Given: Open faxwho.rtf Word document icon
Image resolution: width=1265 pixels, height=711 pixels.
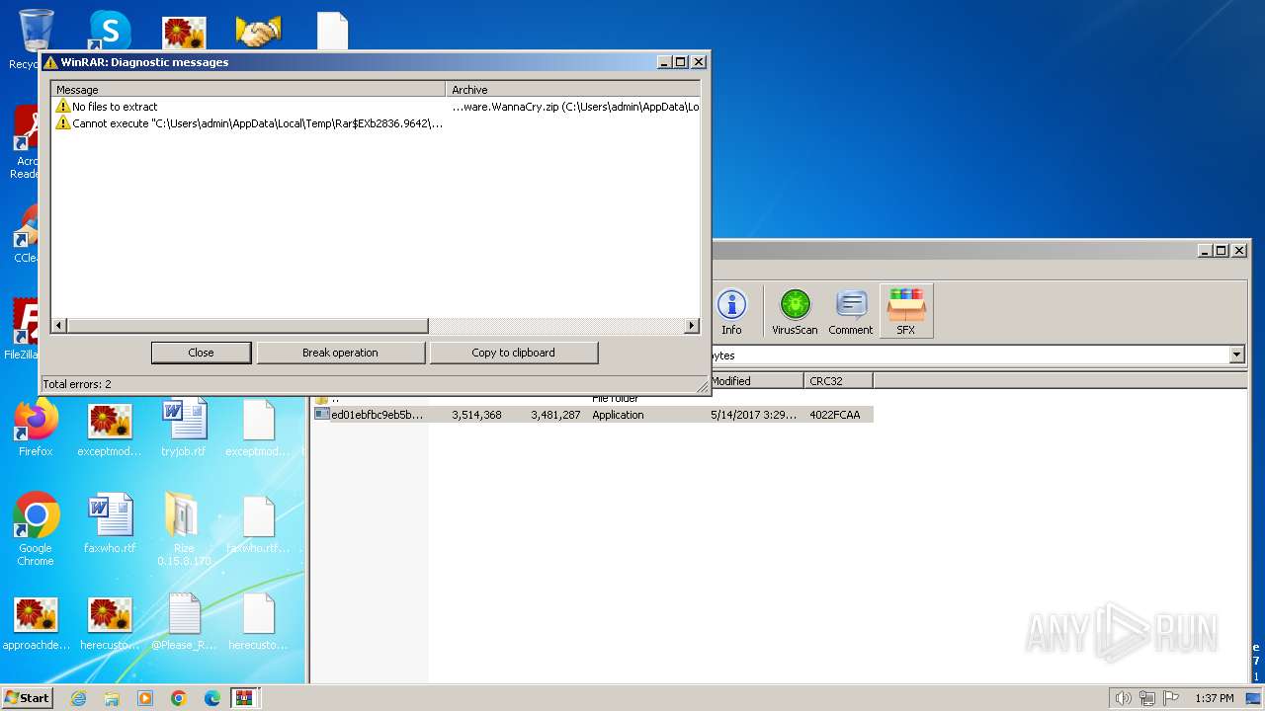Looking at the screenshot, I should (110, 523).
